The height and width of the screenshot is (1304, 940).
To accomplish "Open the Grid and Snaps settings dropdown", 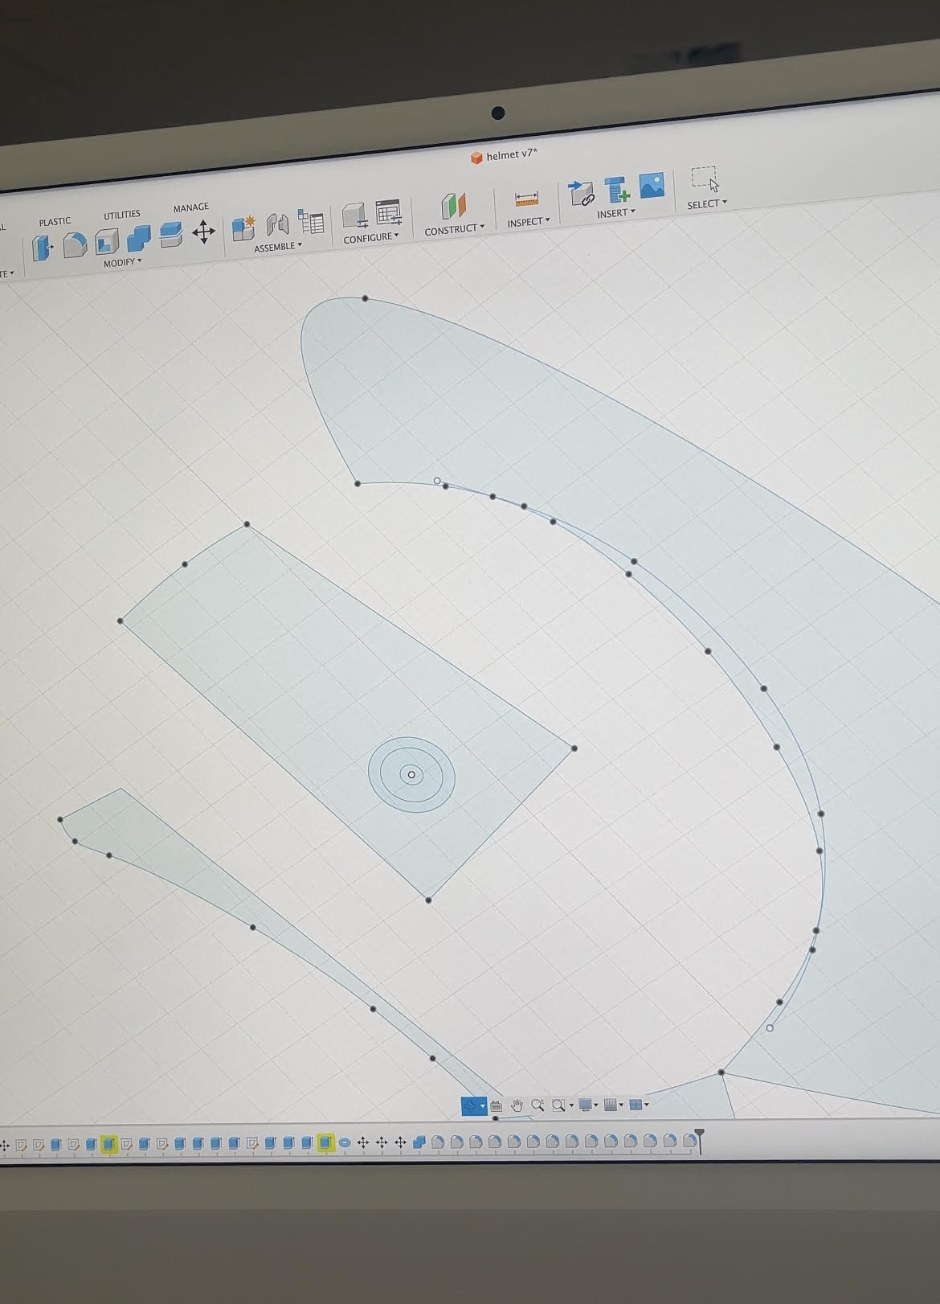I will (x=613, y=1105).
